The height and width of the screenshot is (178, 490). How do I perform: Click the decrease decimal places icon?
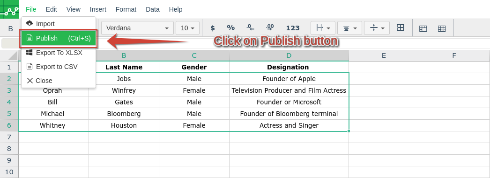pyautogui.click(x=250, y=27)
